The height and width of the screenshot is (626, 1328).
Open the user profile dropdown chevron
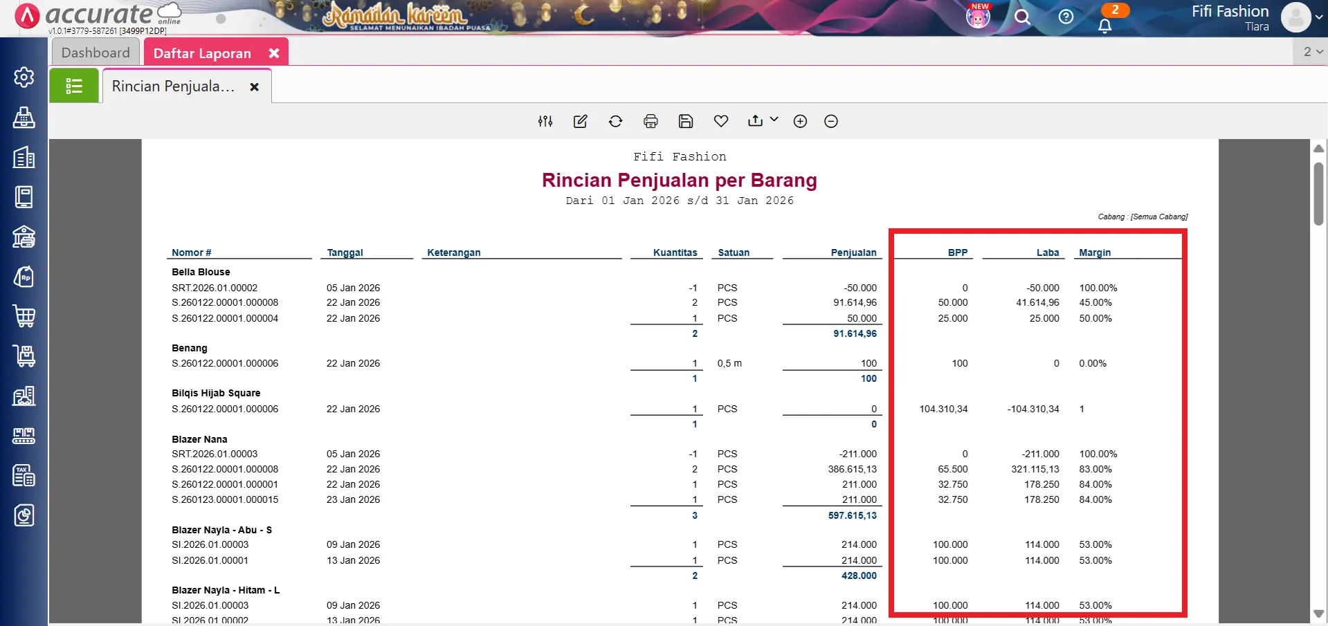pos(1319,18)
